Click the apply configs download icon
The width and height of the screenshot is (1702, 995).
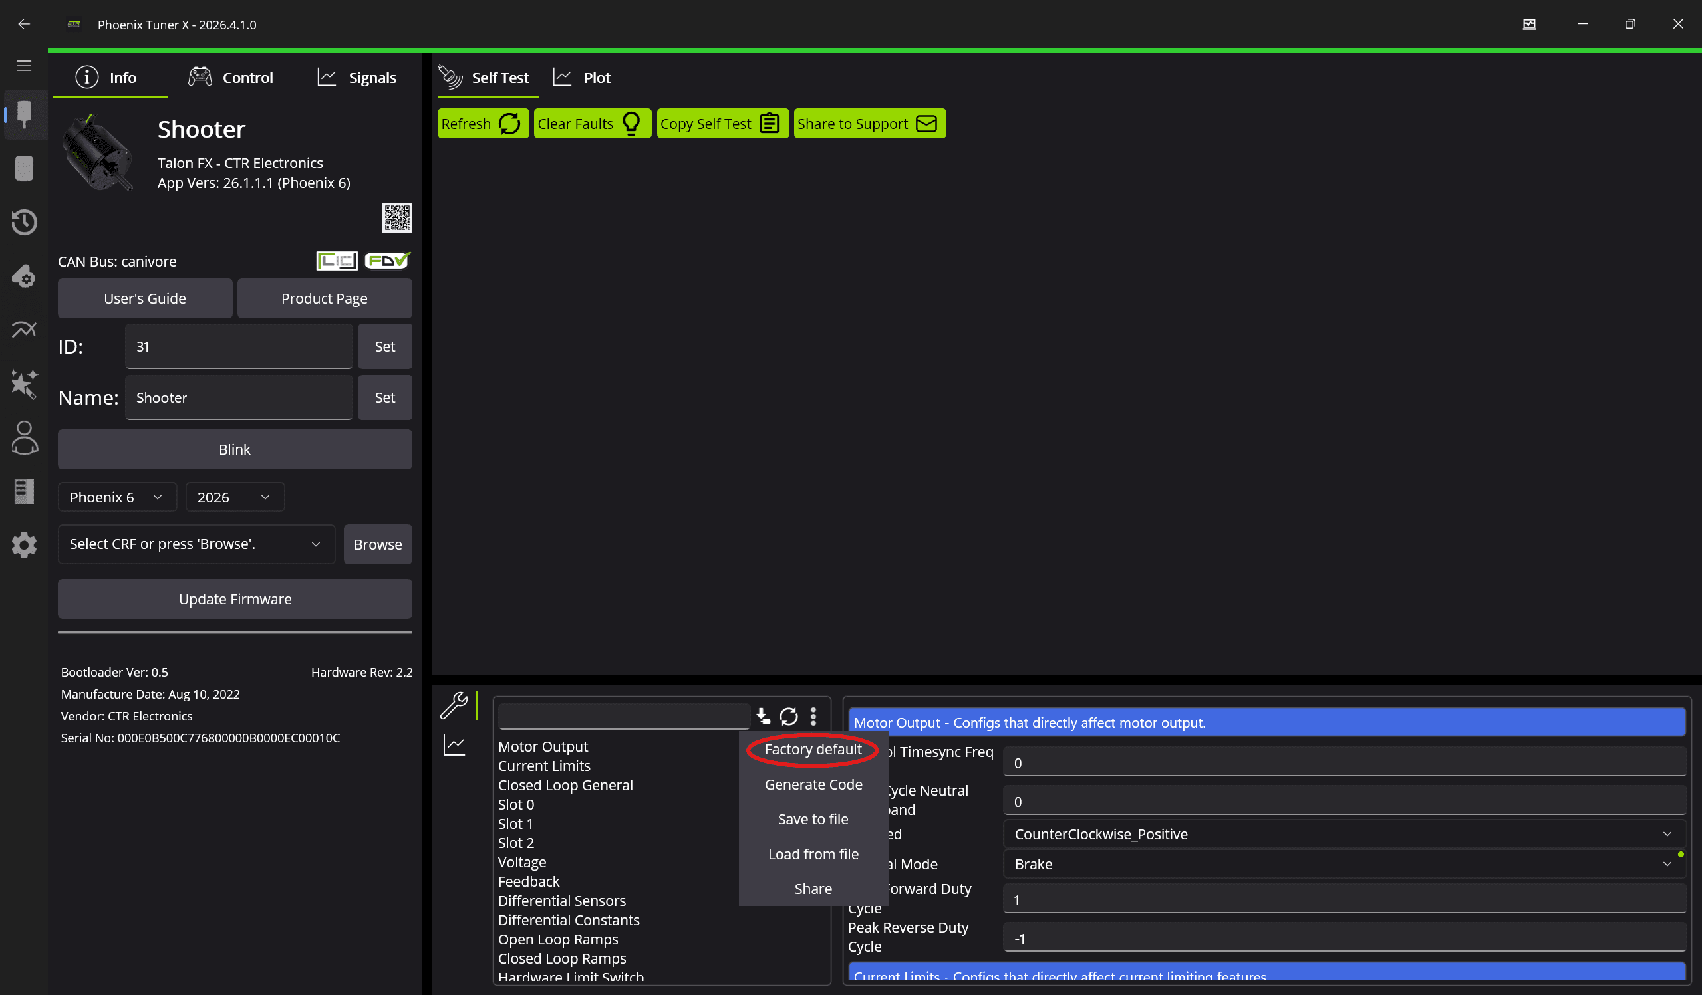pos(763,716)
